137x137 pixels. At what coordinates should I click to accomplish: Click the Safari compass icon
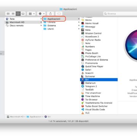coord(83,70)
